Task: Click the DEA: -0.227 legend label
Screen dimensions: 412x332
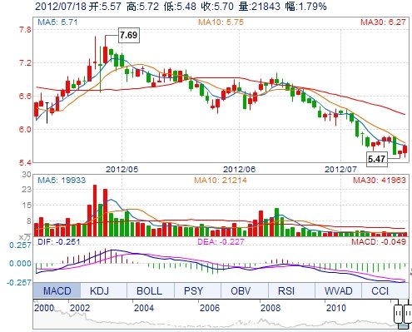Action: click(221, 241)
